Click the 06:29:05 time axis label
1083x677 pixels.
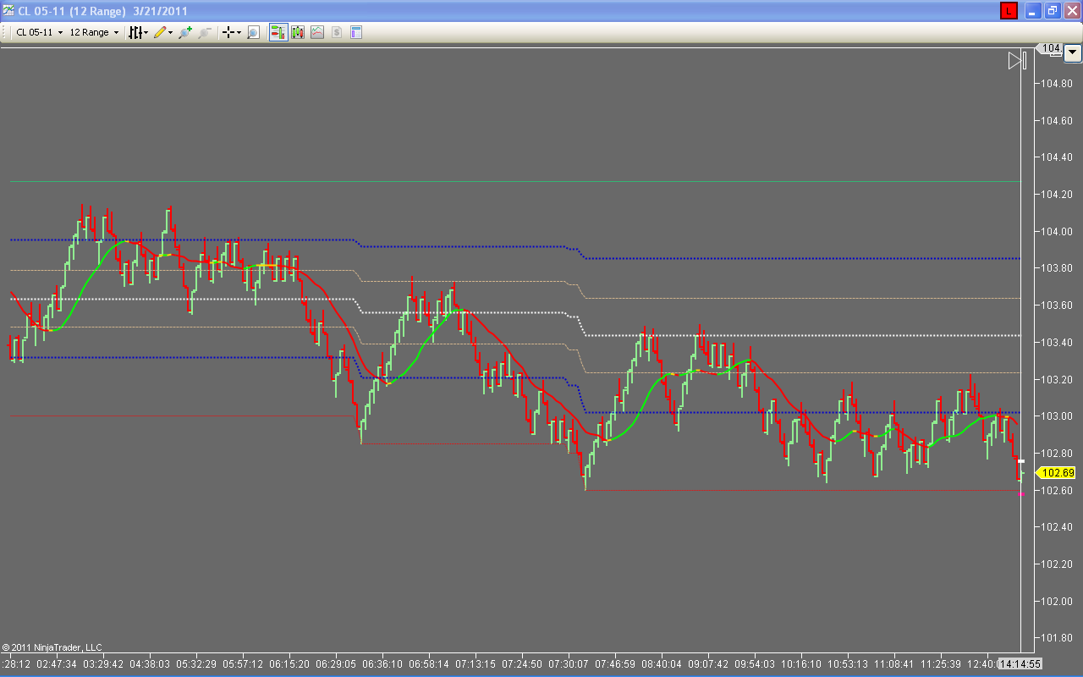pos(337,664)
